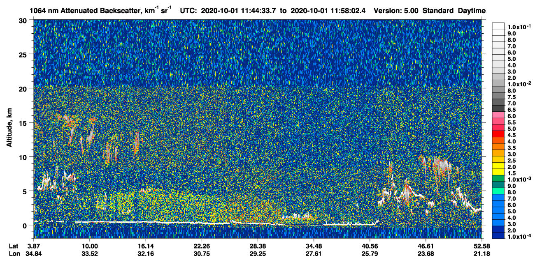Viewport: 535px width, 274px height.
Task: Click the latitude value '16.14'
Action: pos(146,246)
